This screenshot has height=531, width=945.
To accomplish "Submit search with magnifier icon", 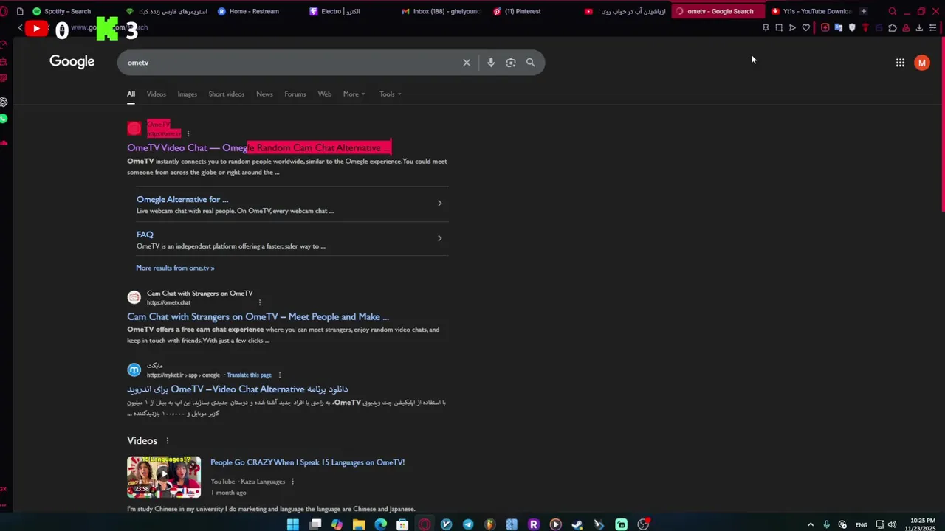I will [x=530, y=63].
